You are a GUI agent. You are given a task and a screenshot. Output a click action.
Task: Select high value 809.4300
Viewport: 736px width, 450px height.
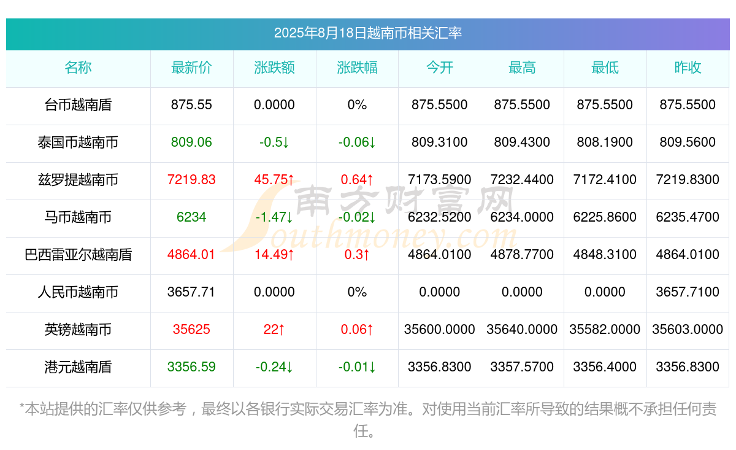click(x=522, y=142)
